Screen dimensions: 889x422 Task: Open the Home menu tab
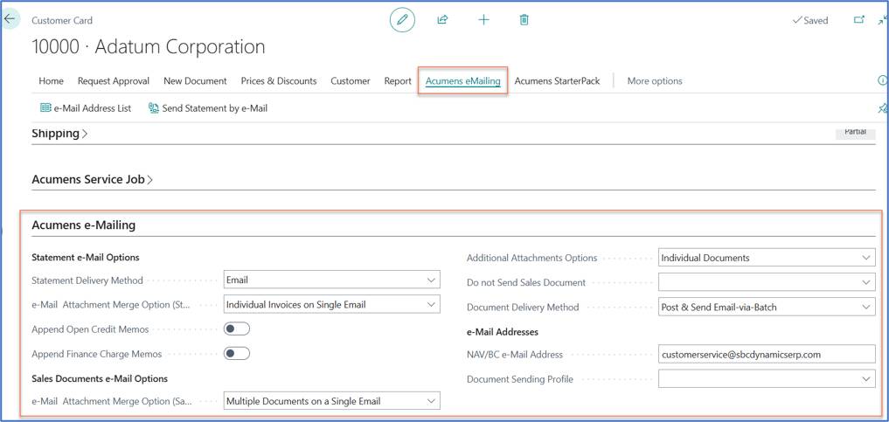pos(51,81)
